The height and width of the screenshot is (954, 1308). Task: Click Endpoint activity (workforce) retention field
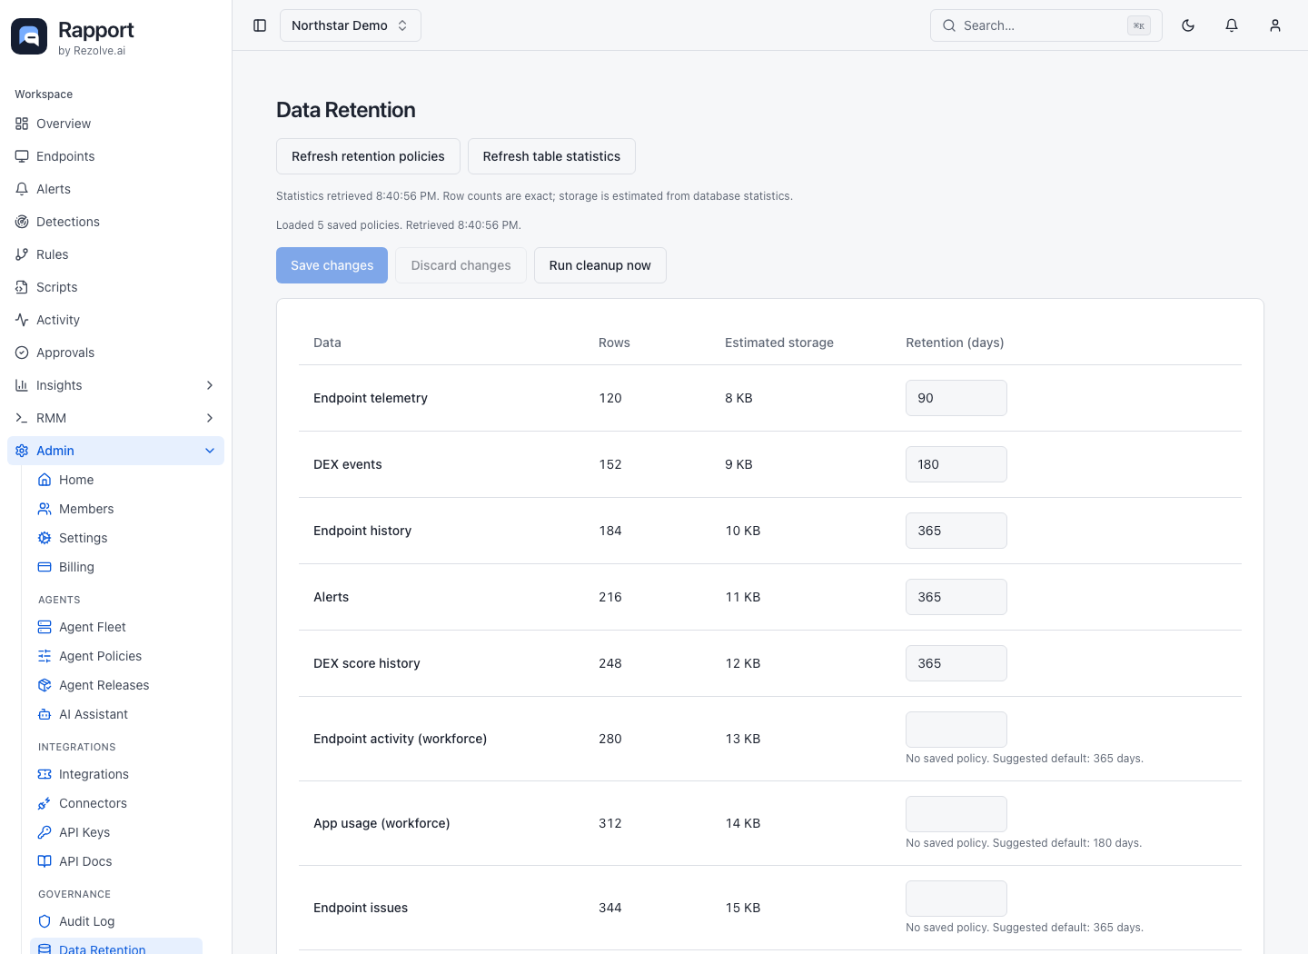click(x=956, y=730)
